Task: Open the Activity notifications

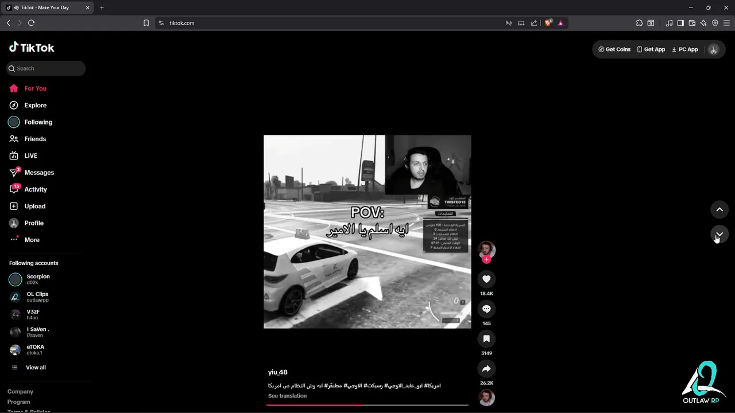Action: click(36, 189)
